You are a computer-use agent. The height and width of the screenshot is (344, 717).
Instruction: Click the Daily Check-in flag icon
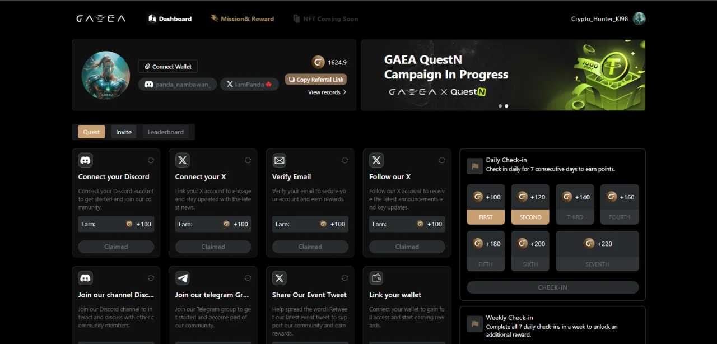coord(475,166)
